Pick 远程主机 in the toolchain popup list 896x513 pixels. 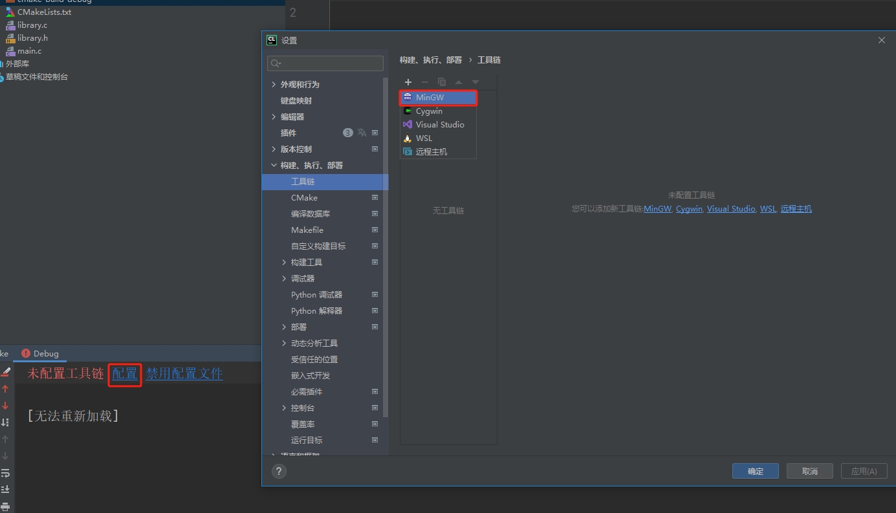[x=431, y=152]
